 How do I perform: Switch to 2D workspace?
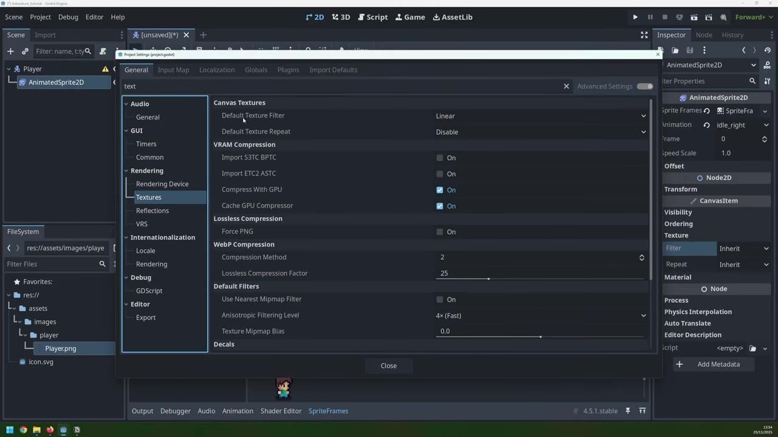(x=315, y=17)
